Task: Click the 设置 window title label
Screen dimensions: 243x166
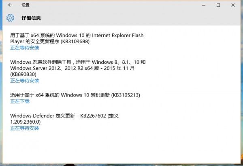Action: point(26,5)
